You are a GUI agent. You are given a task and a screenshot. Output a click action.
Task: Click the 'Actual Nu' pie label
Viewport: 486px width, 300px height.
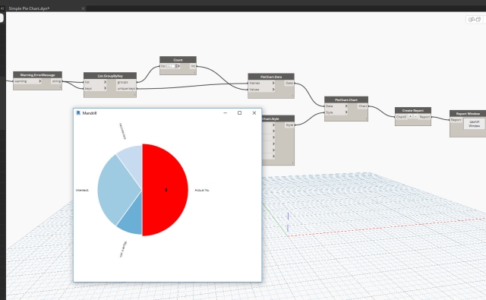click(x=202, y=190)
